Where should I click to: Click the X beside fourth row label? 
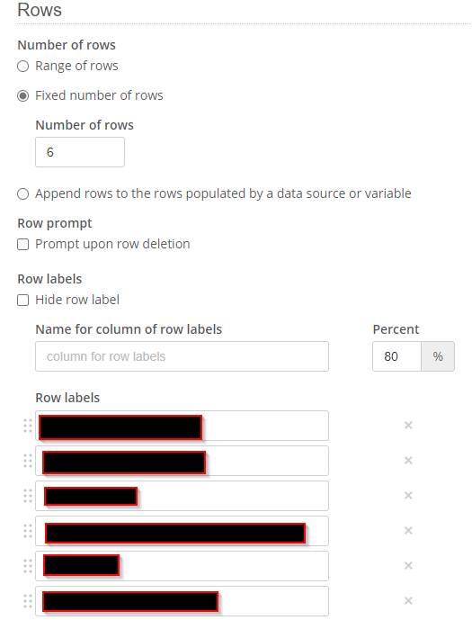(x=408, y=531)
